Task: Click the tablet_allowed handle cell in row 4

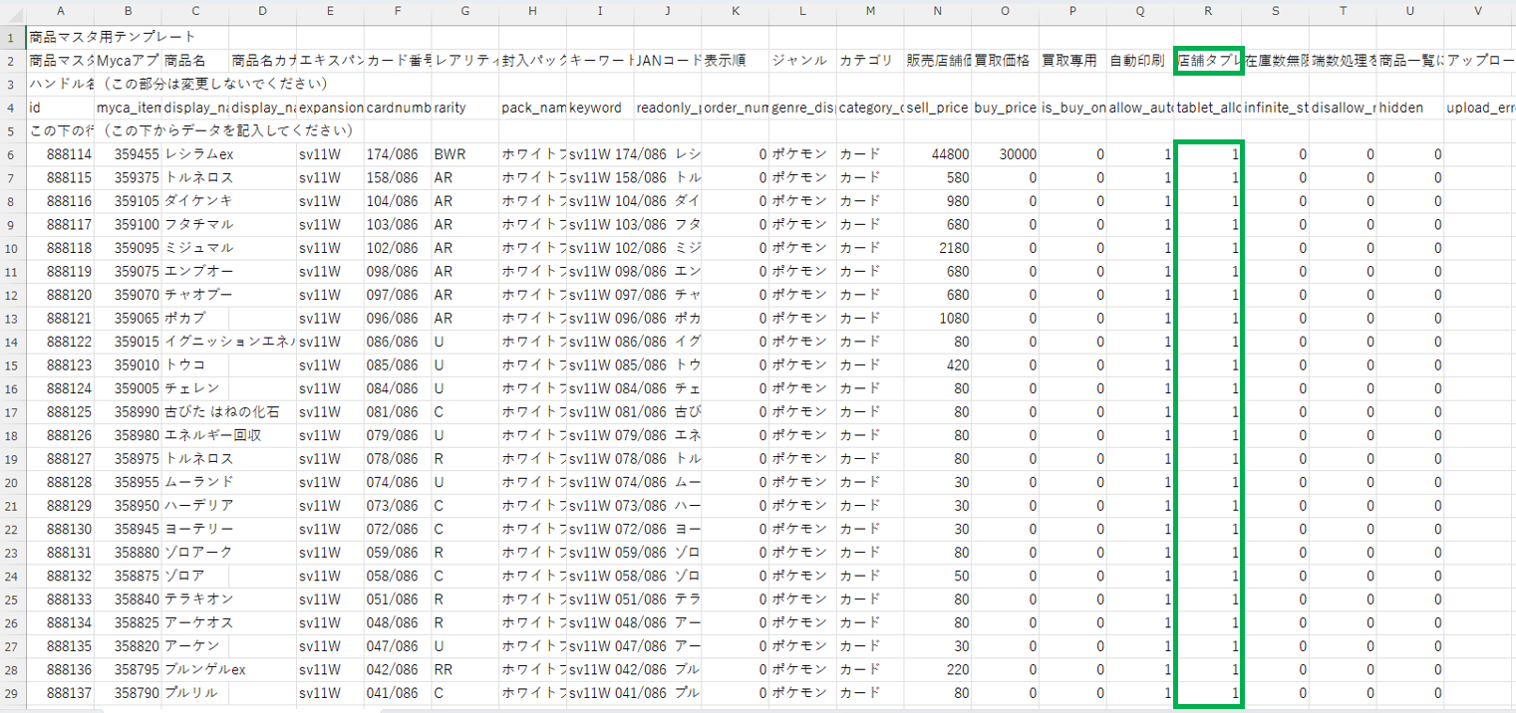Action: point(1208,108)
